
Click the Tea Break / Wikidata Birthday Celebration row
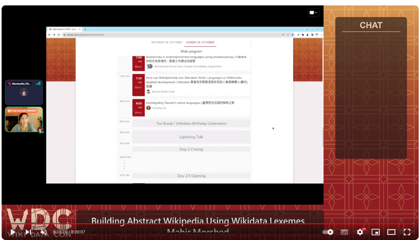(x=191, y=124)
